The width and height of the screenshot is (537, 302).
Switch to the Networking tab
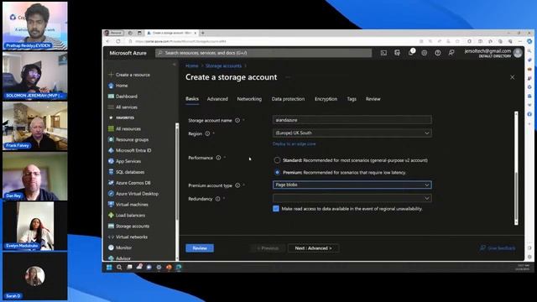pos(249,99)
